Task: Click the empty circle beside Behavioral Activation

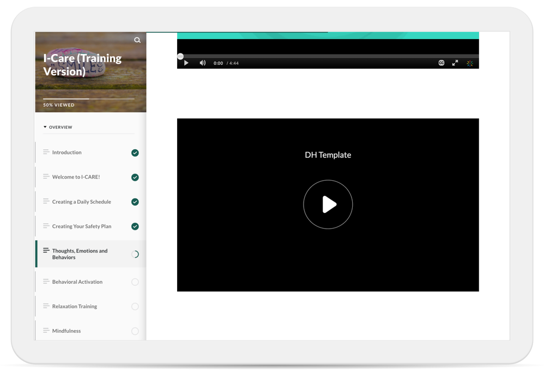Action: tap(135, 282)
